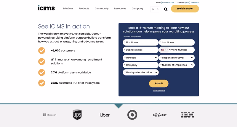Click the Target bullseye logo
Screen dimensions: 237x127
pos(132,115)
